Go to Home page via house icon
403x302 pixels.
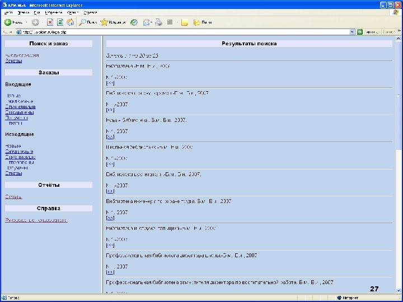70,22
